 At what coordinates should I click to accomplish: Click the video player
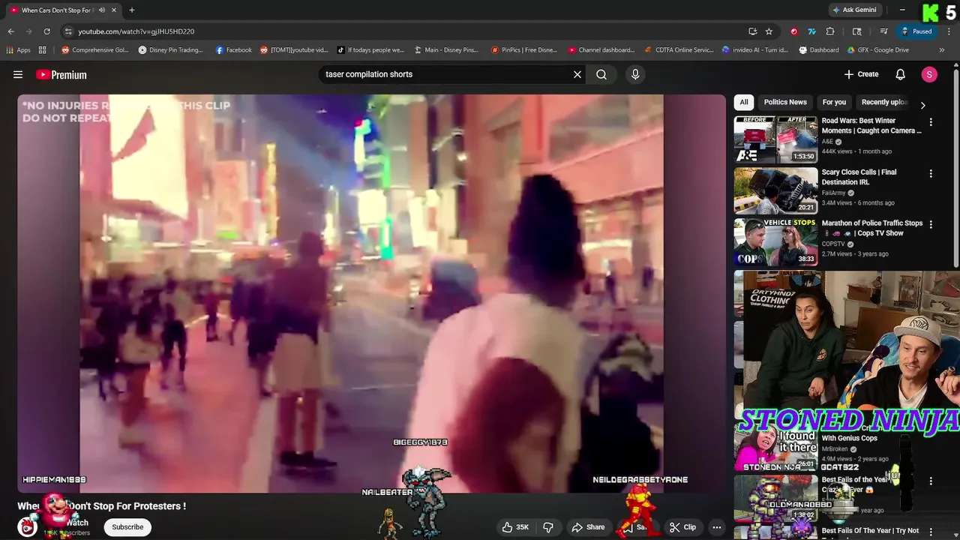click(371, 293)
